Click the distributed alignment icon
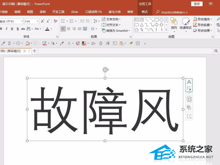This screenshot has height=165, width=220. point(85,29)
